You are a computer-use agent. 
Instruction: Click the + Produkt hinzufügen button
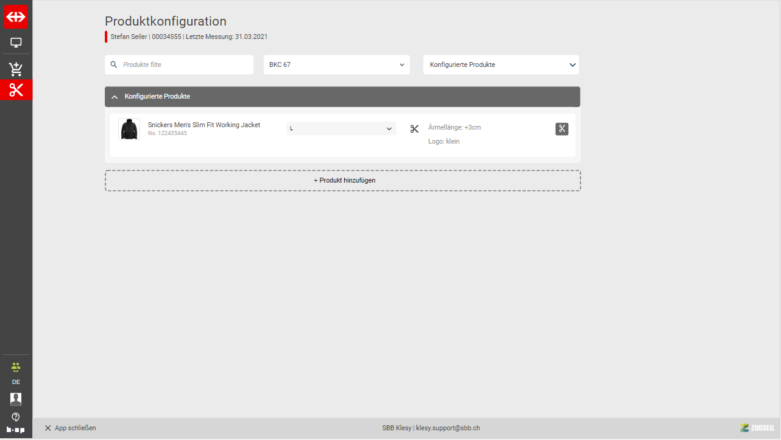tap(342, 181)
